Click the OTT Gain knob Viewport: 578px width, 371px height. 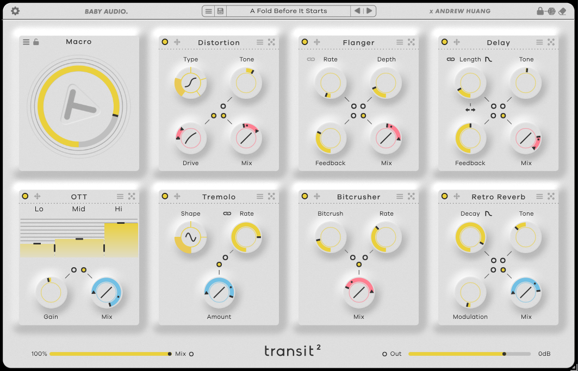click(51, 293)
